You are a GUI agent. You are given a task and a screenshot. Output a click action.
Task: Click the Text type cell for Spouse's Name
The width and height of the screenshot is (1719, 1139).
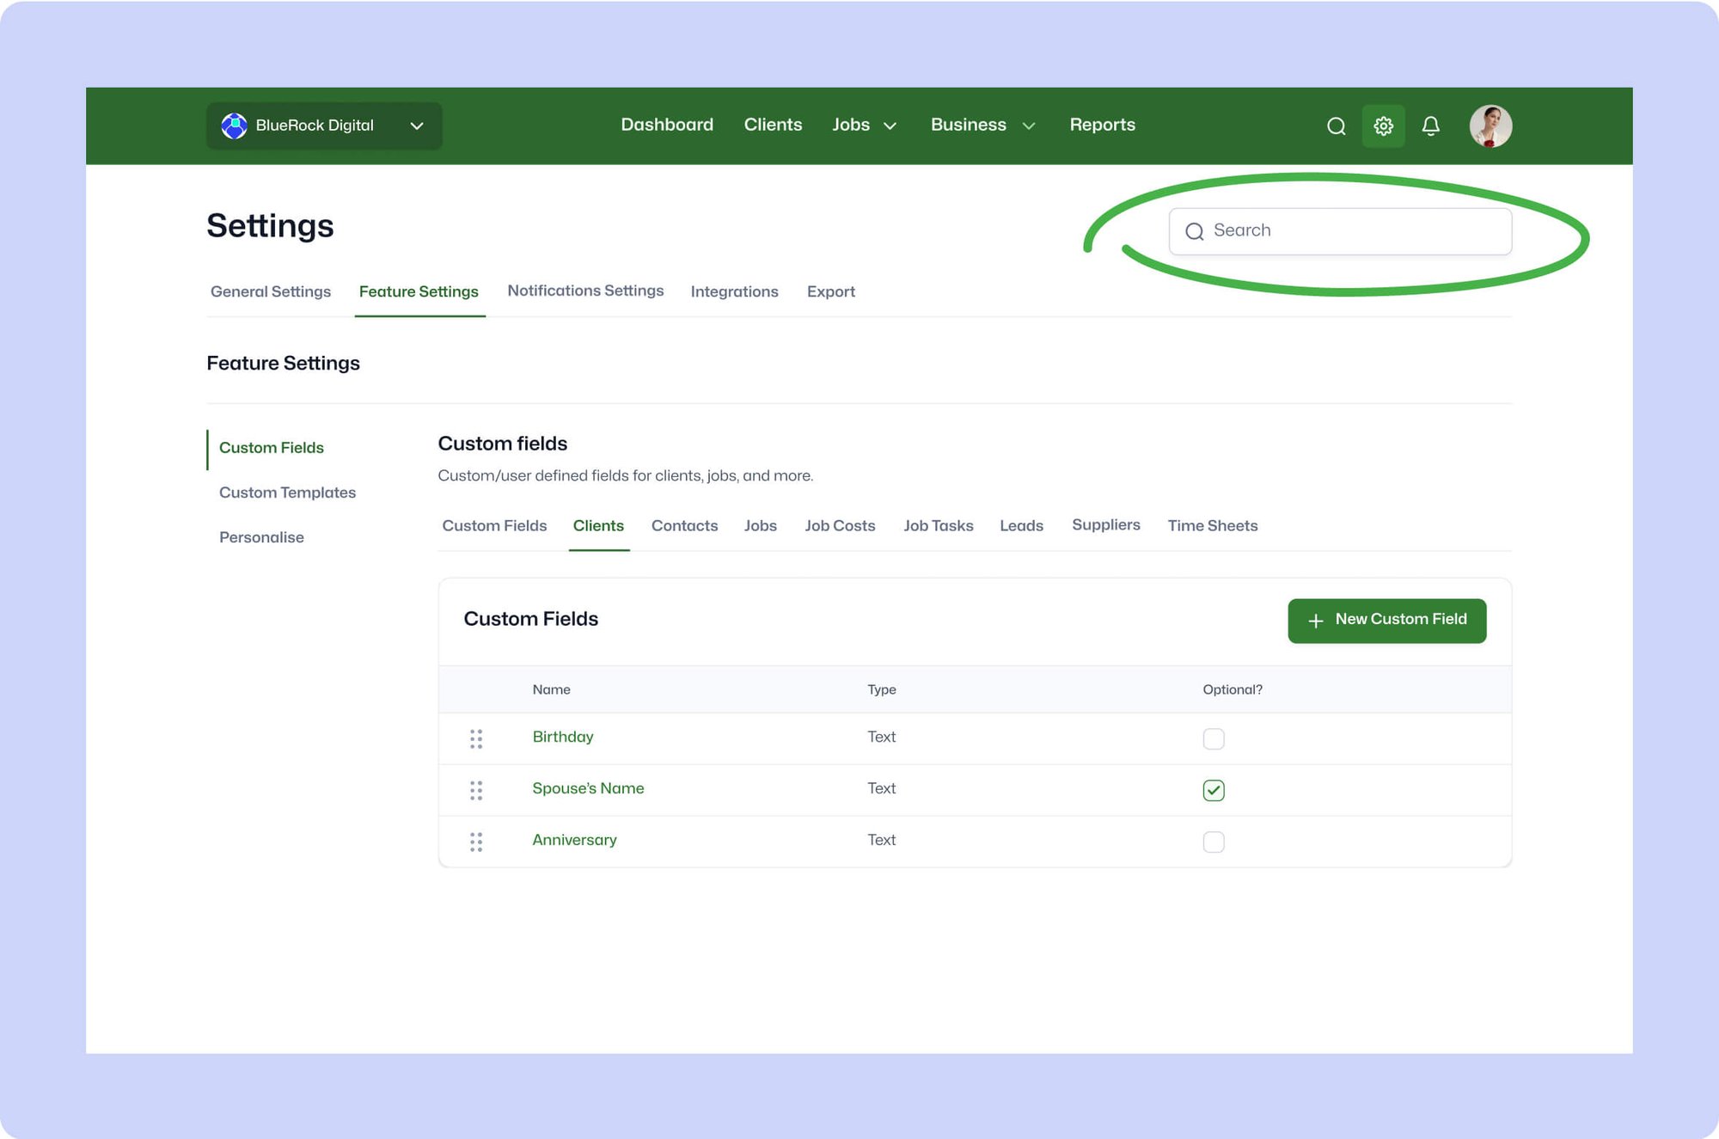pyautogui.click(x=881, y=788)
